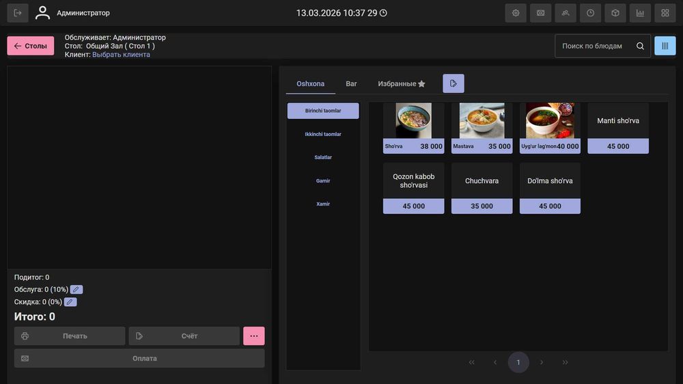Add Qozon kabob sho'rvasi to order

[x=414, y=189]
